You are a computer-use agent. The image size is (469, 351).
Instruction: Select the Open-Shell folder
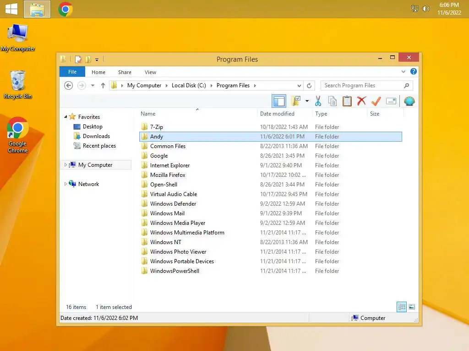click(x=270, y=185)
